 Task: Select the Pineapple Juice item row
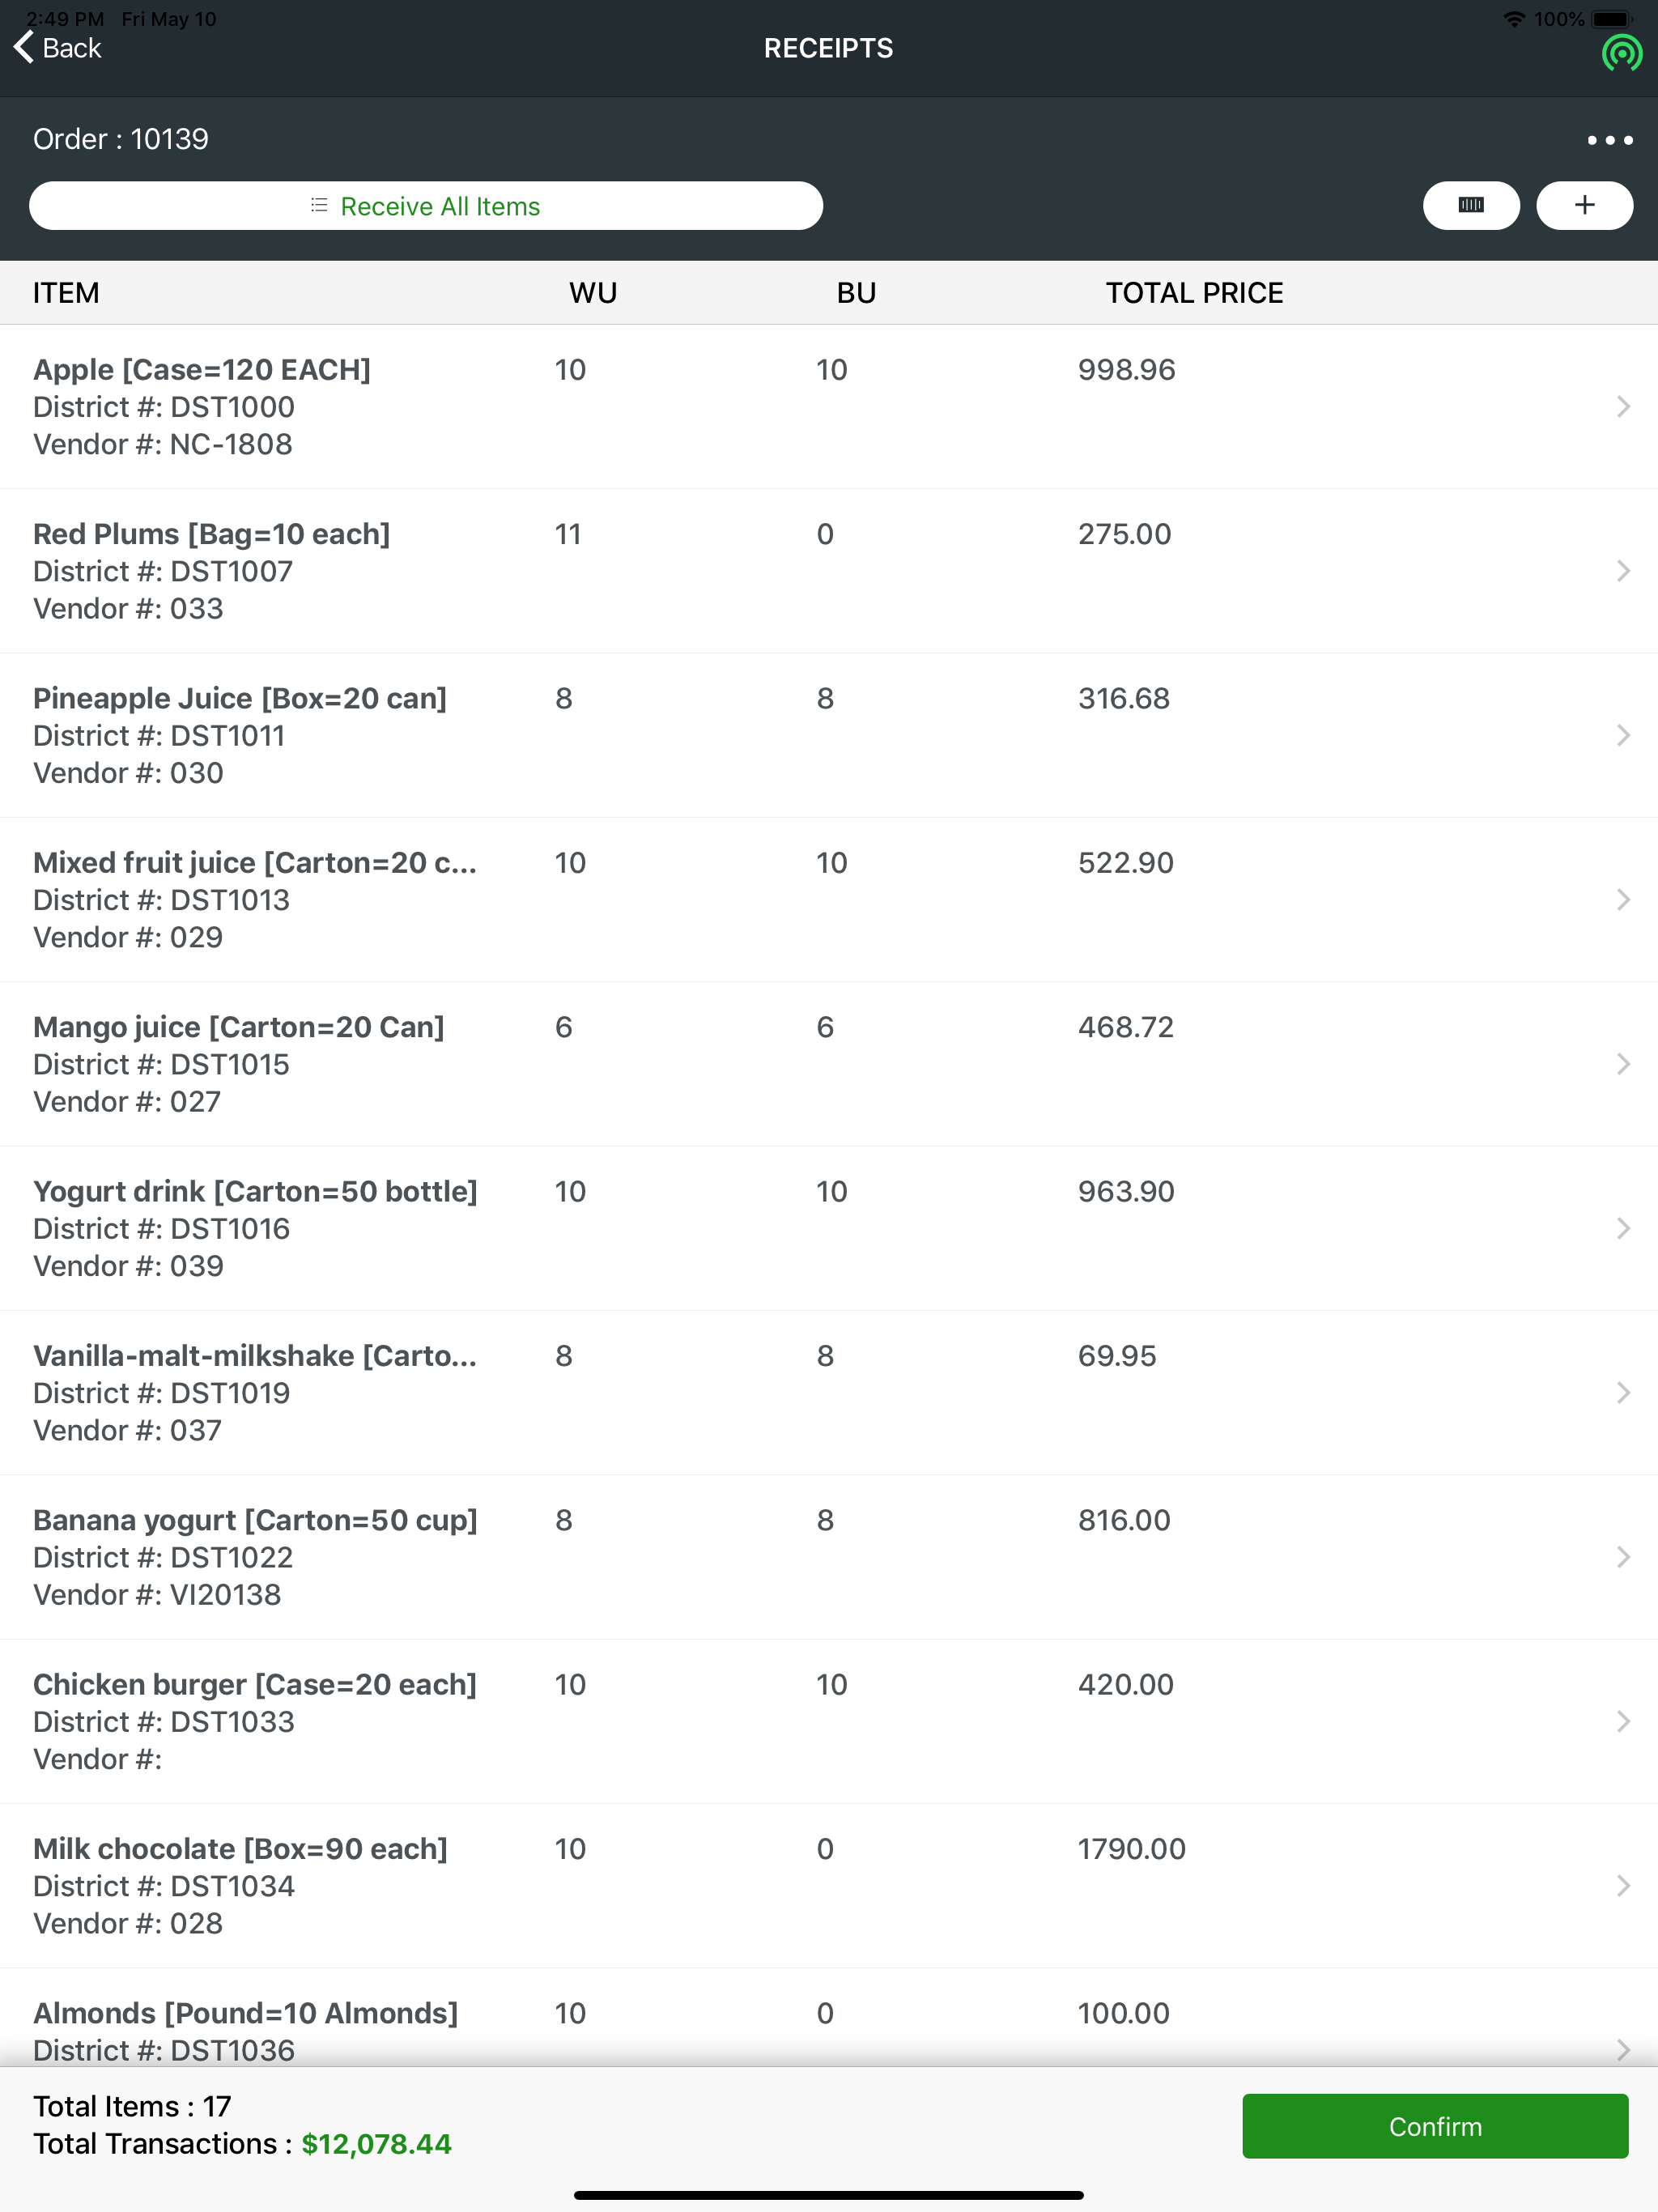pos(829,735)
